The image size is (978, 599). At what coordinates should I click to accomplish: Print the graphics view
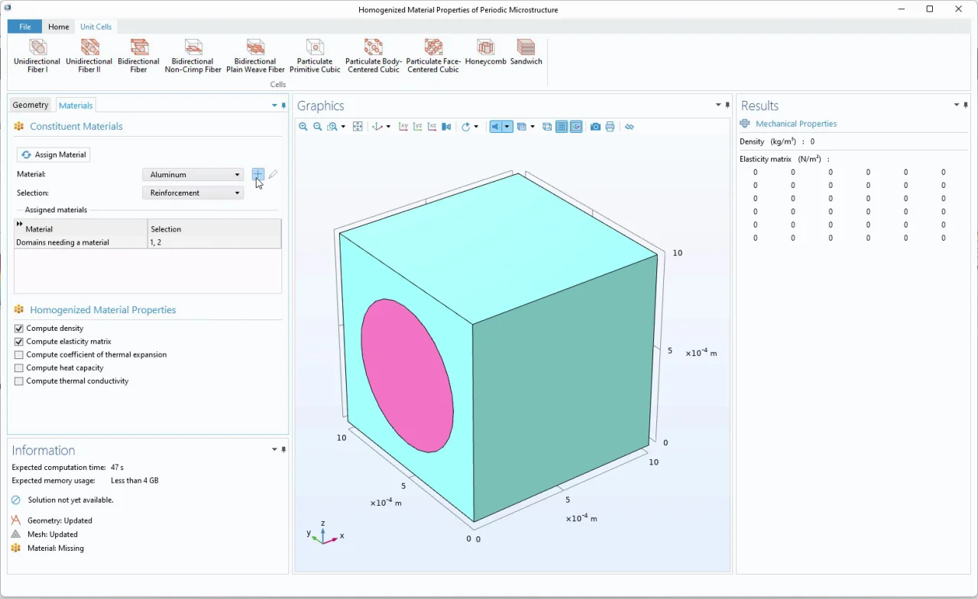tap(610, 127)
